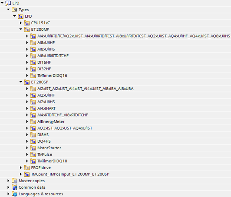Click the AI2xU/IHS folder icon
The height and width of the screenshot is (197, 231).
point(33,102)
